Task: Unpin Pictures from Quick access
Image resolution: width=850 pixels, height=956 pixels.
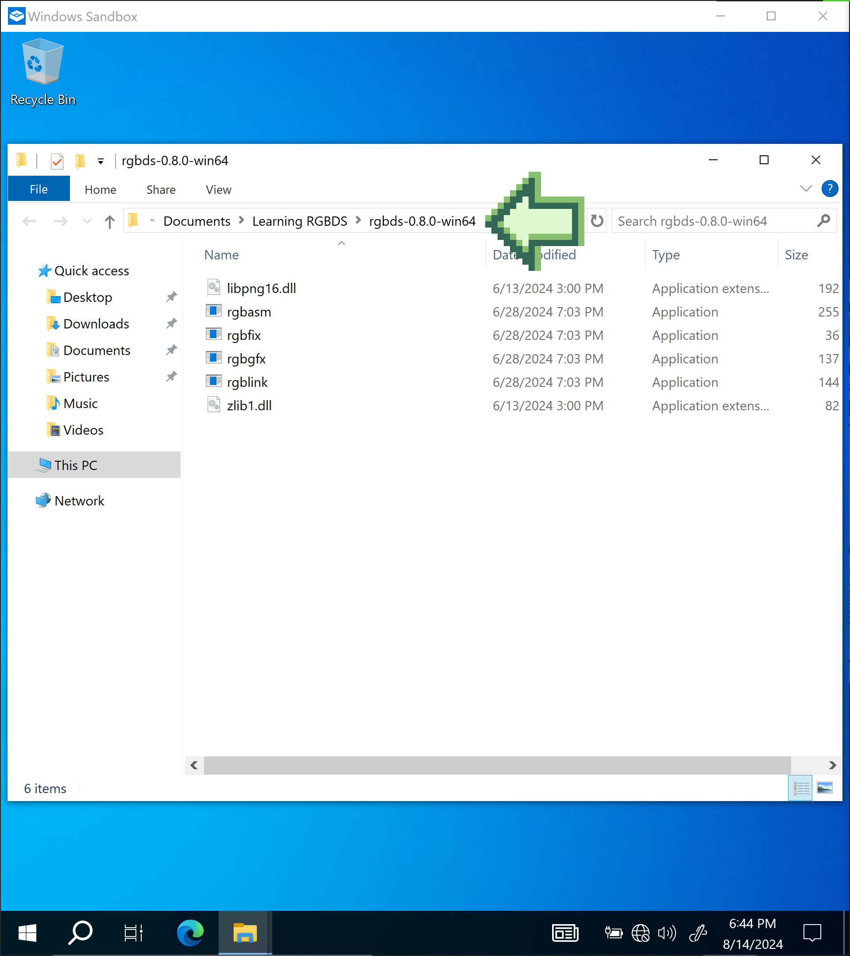Action: coord(171,377)
